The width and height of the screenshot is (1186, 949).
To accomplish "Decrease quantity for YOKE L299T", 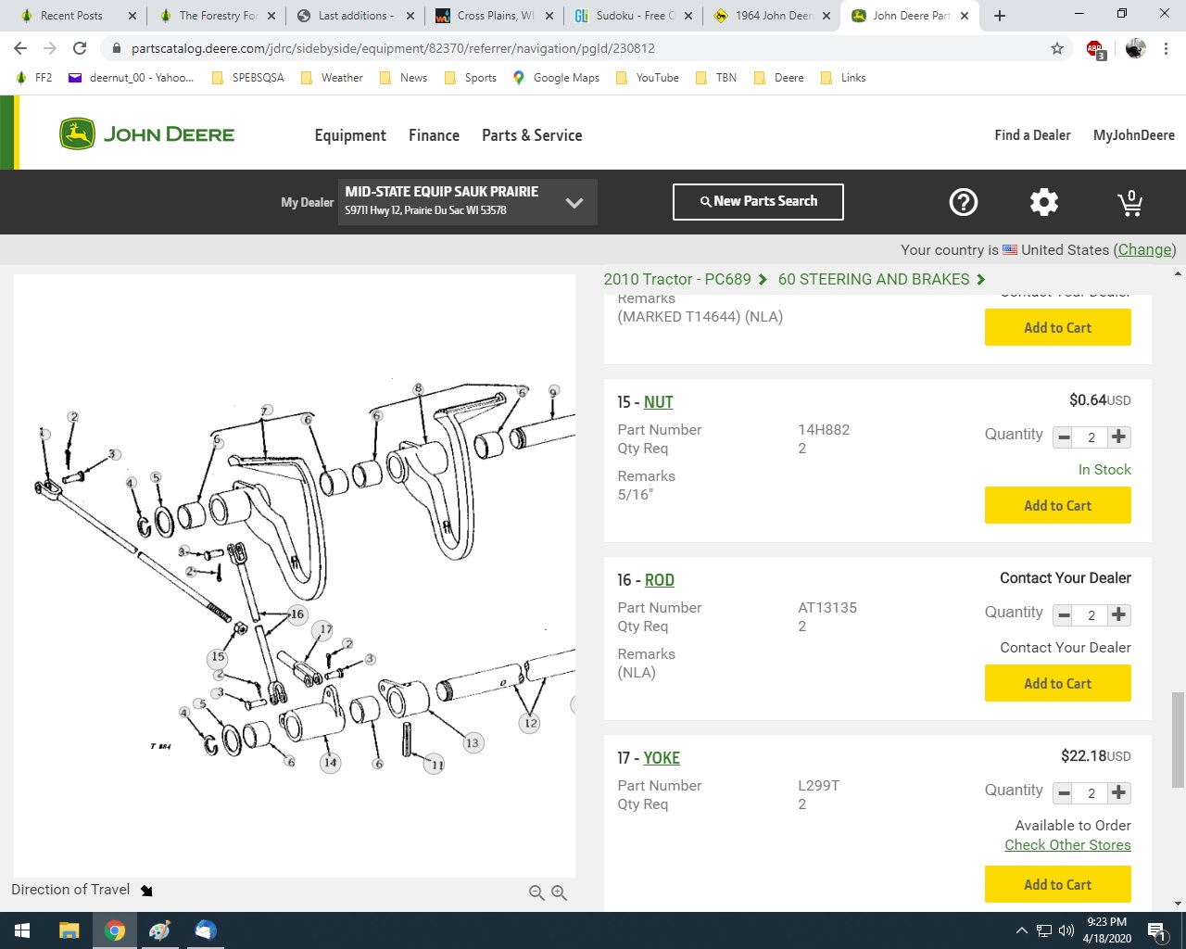I will point(1065,793).
